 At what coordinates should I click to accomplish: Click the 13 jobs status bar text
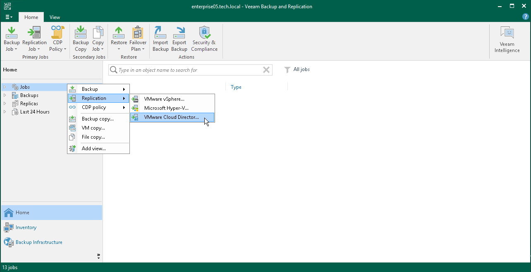click(x=10, y=267)
